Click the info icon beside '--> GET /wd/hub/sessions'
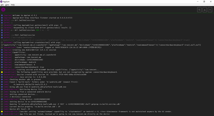 2,20
